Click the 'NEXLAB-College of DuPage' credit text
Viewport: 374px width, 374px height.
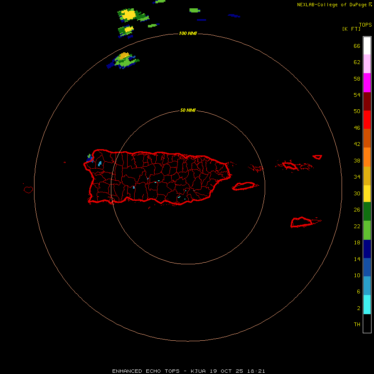pyautogui.click(x=332, y=5)
